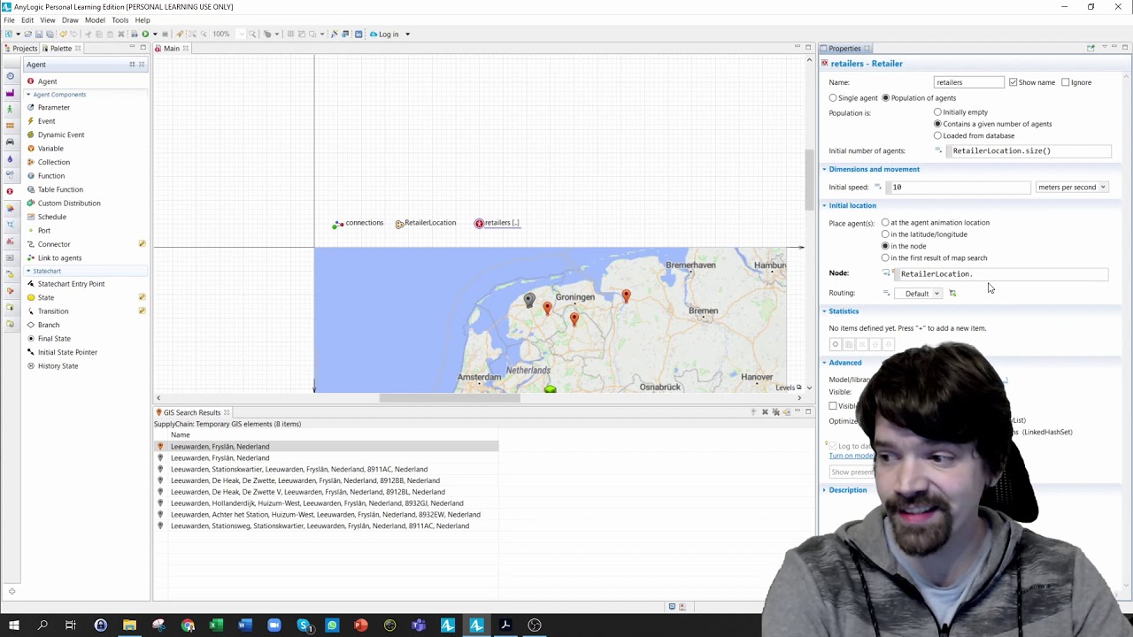Collapse the Statistics section
The image size is (1133, 637).
click(x=824, y=311)
